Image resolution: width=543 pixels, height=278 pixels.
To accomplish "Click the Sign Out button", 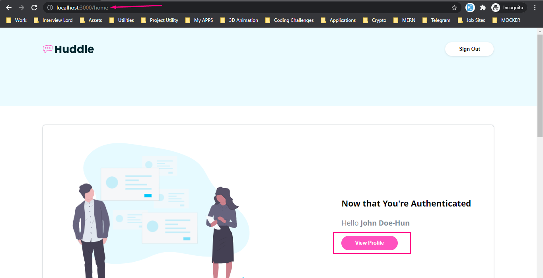I will point(469,49).
